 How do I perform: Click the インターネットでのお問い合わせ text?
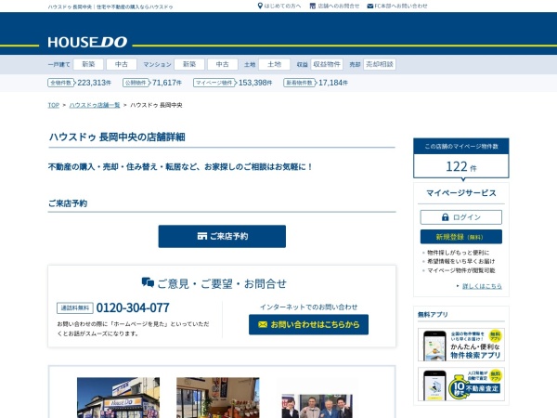click(309, 307)
